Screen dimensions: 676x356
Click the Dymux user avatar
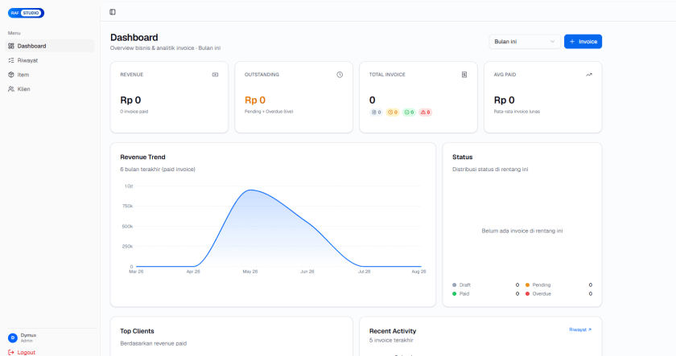13,338
